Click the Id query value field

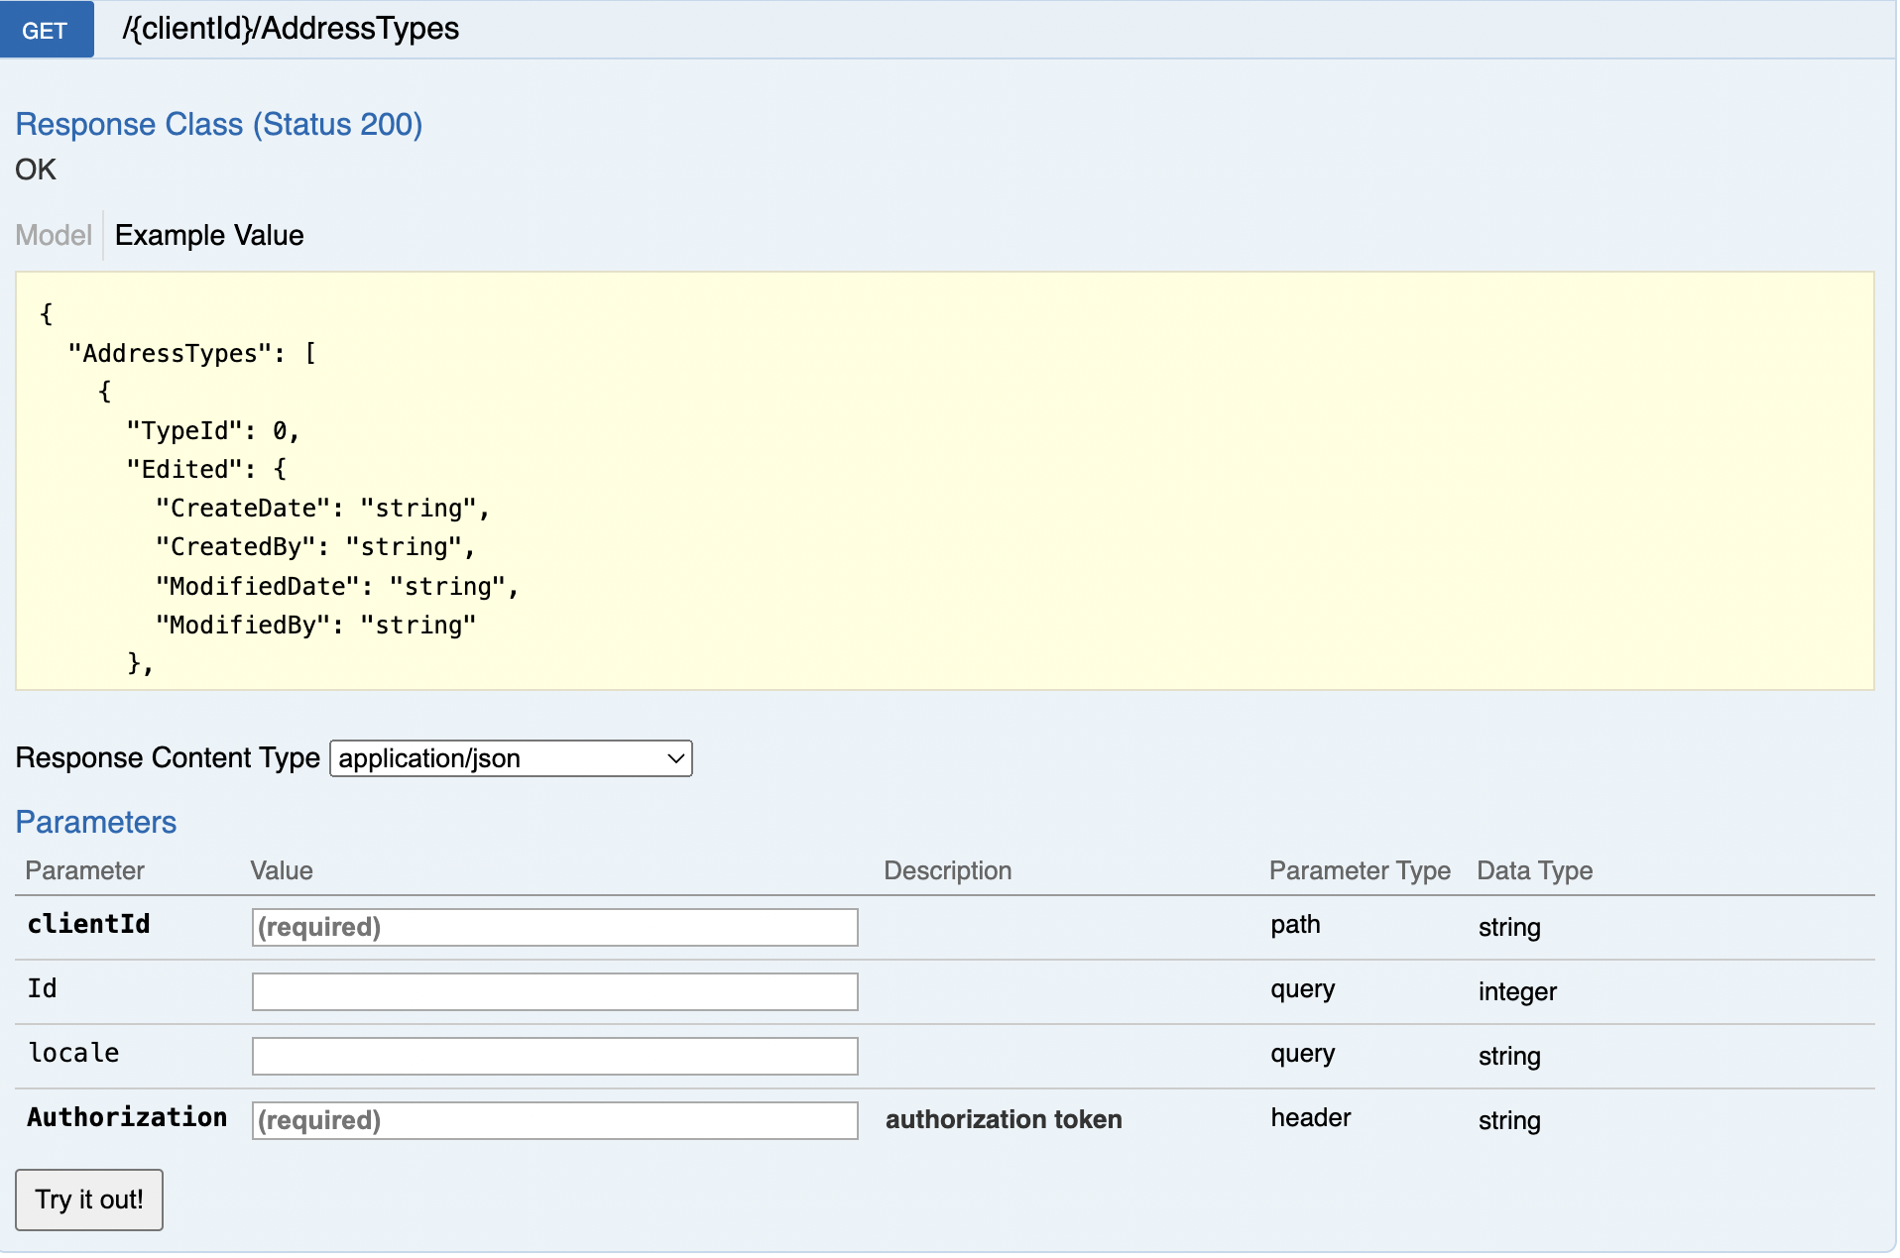(554, 992)
